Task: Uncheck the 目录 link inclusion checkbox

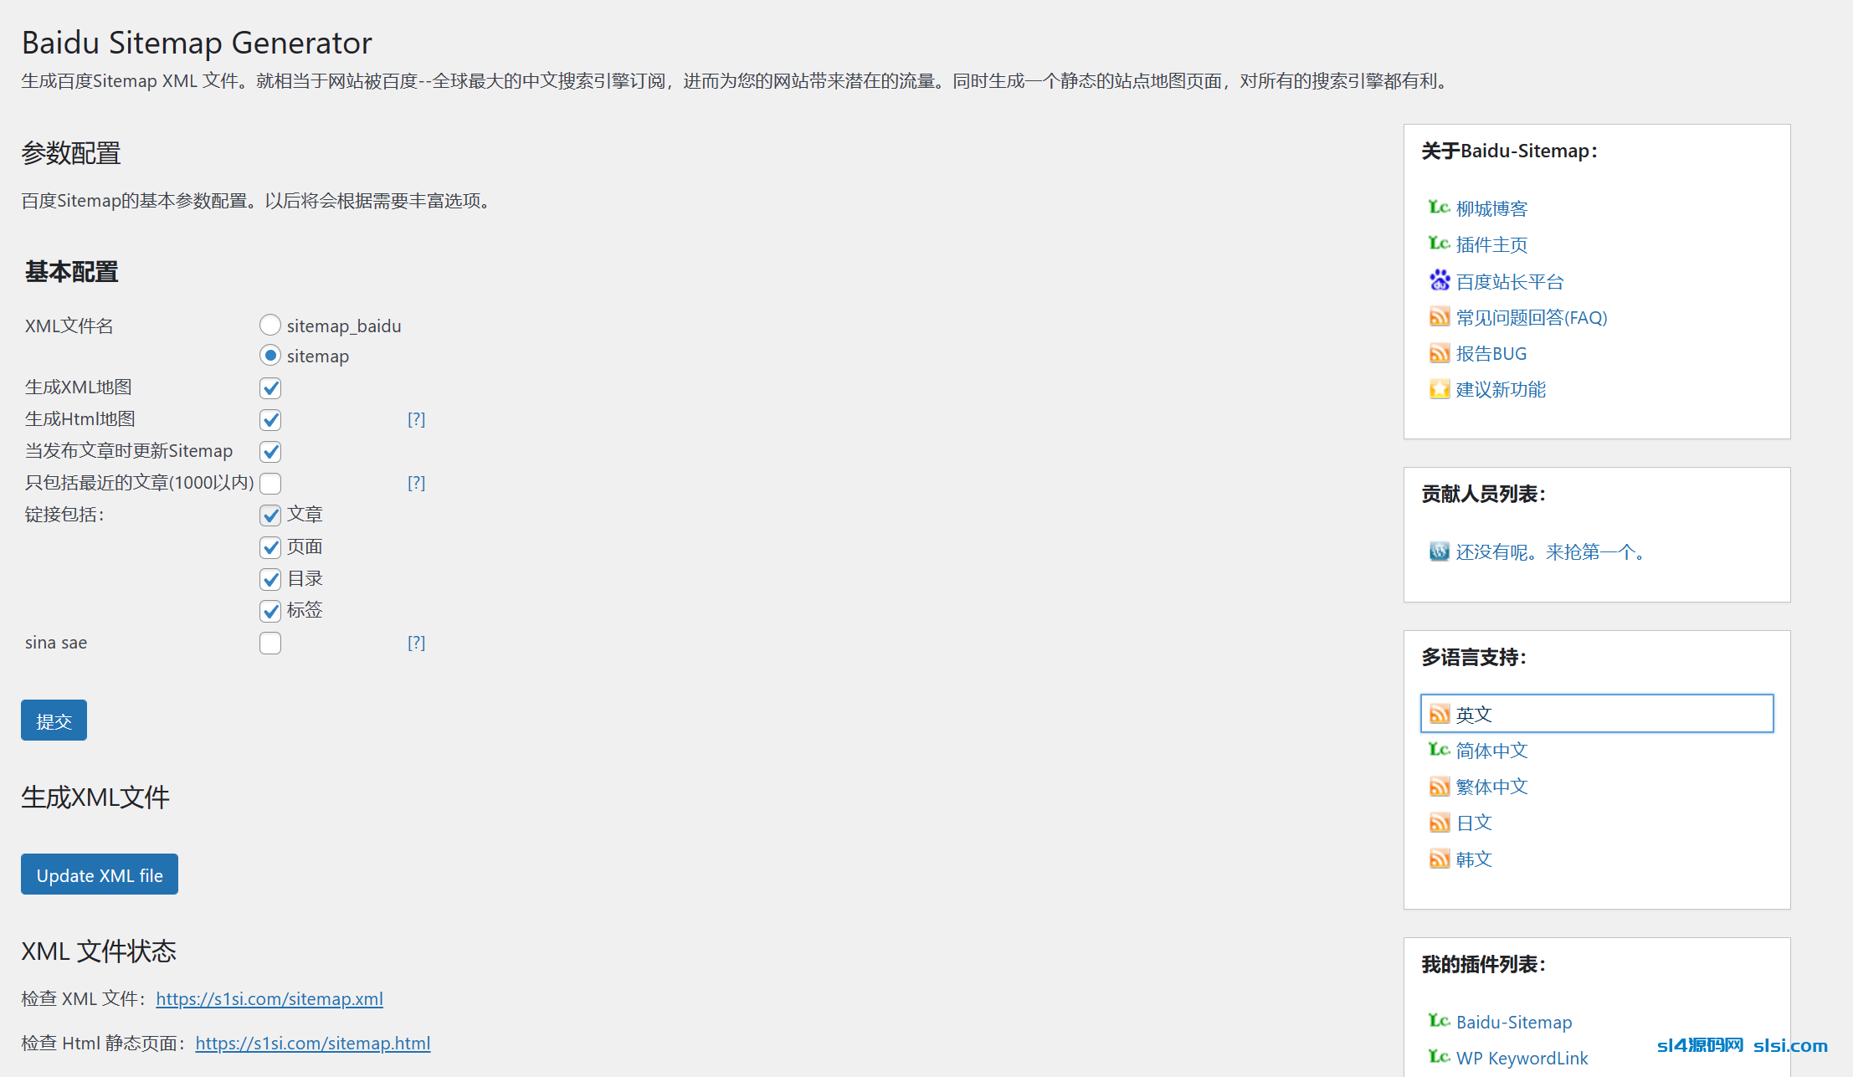Action: click(x=270, y=580)
